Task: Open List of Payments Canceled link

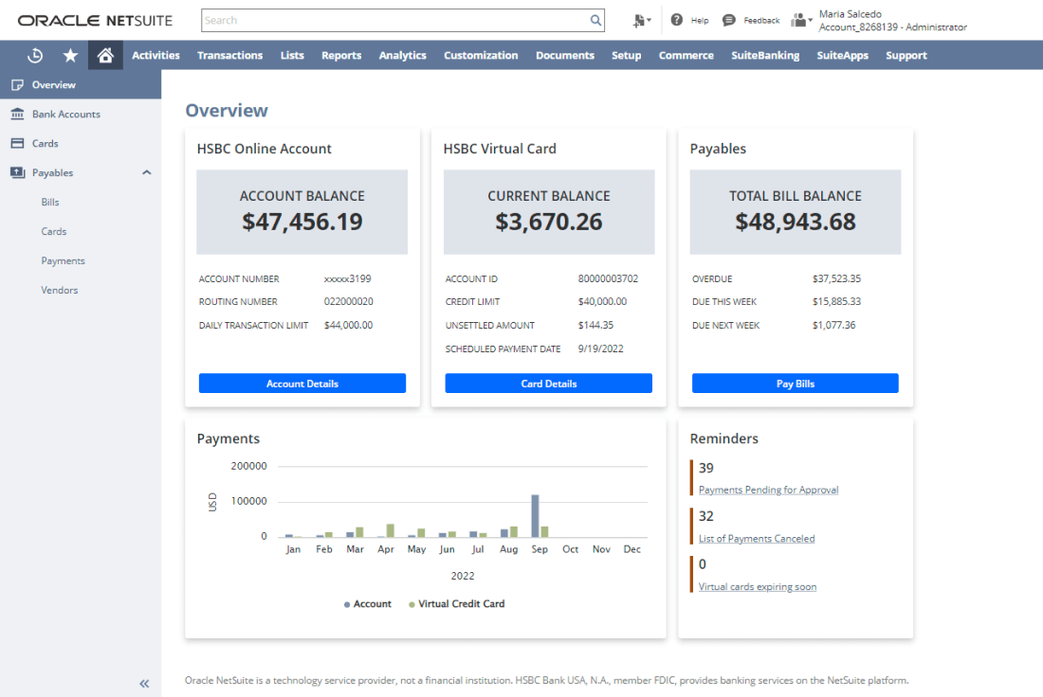Action: pyautogui.click(x=757, y=538)
